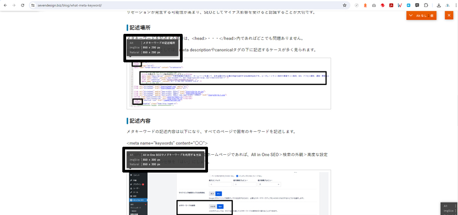
Task: Open the browser downloads icon
Action: (439, 5)
